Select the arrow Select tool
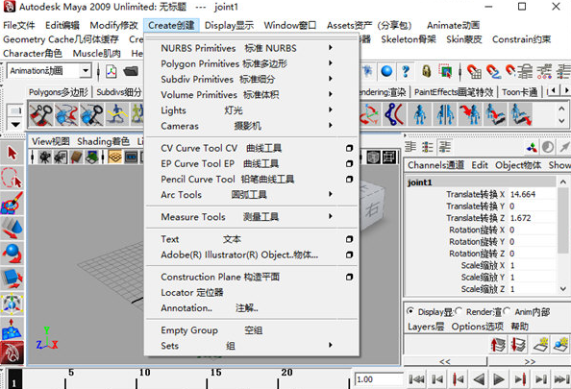Image resolution: width=571 pixels, height=389 pixels. tap(12, 153)
